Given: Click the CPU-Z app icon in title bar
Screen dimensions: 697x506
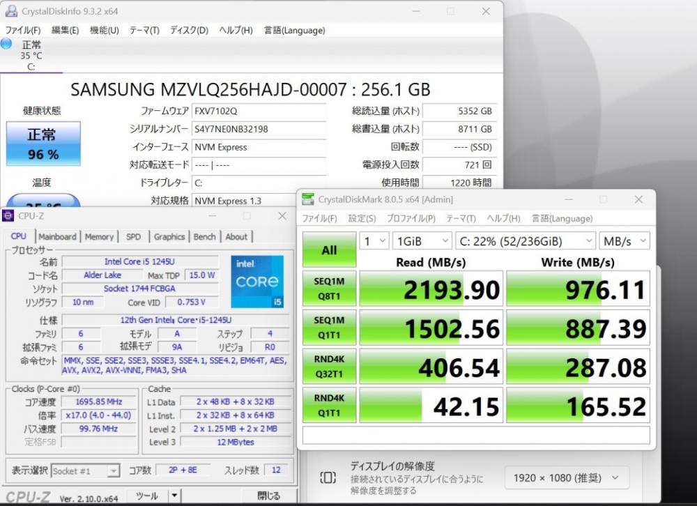Looking at the screenshot, I should (x=8, y=215).
